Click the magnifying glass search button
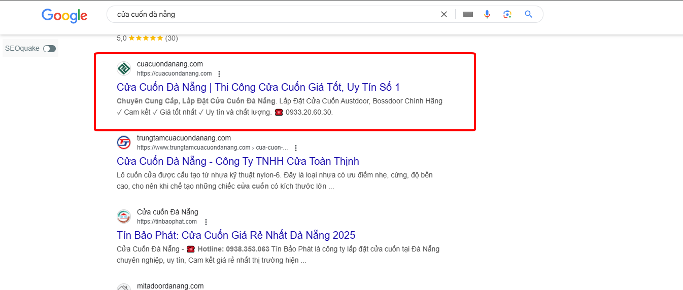The height and width of the screenshot is (290, 683). click(x=528, y=14)
